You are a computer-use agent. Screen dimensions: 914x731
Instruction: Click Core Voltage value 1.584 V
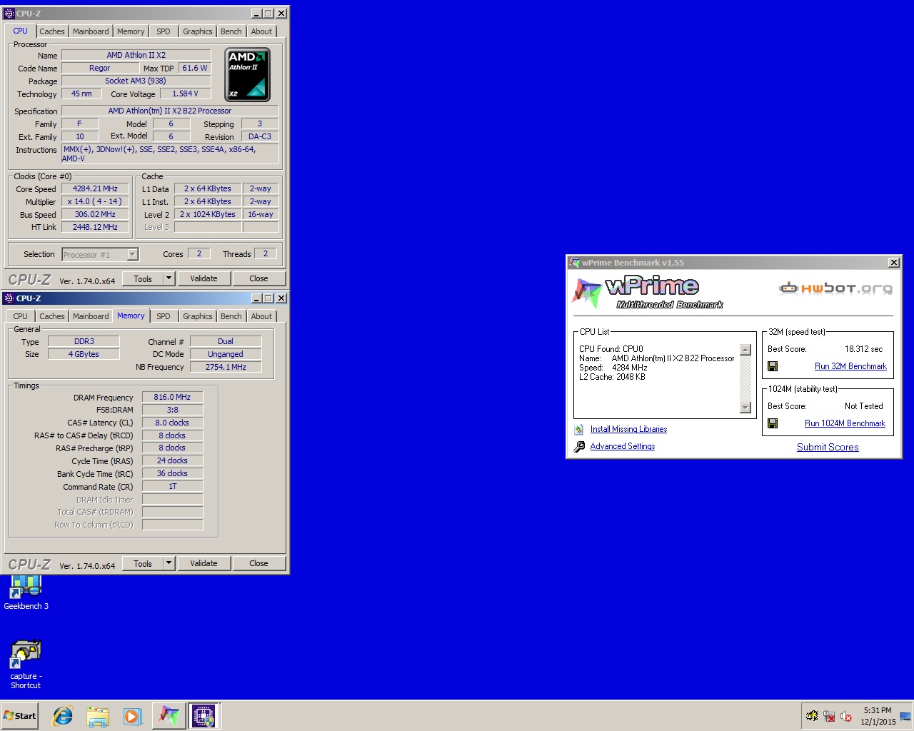click(x=185, y=94)
